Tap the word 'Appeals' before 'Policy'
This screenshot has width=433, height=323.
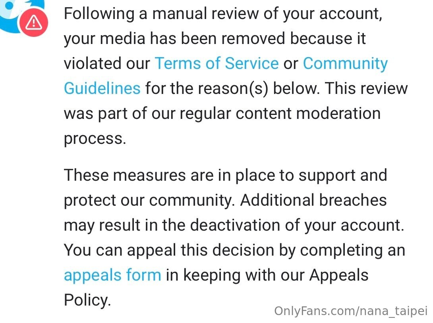pyautogui.click(x=339, y=275)
